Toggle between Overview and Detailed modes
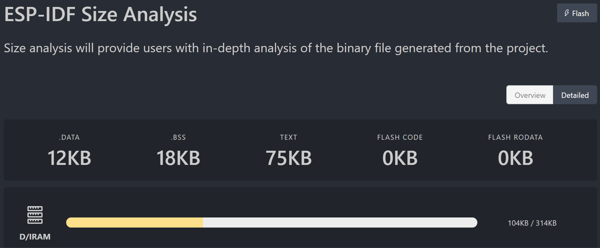Image resolution: width=600 pixels, height=248 pixels. [552, 95]
